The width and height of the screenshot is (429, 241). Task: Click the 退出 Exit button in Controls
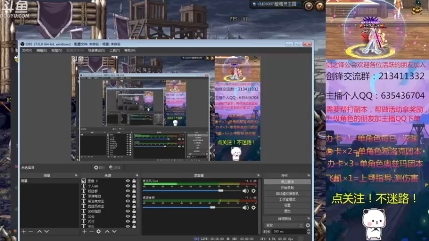pyautogui.click(x=287, y=211)
